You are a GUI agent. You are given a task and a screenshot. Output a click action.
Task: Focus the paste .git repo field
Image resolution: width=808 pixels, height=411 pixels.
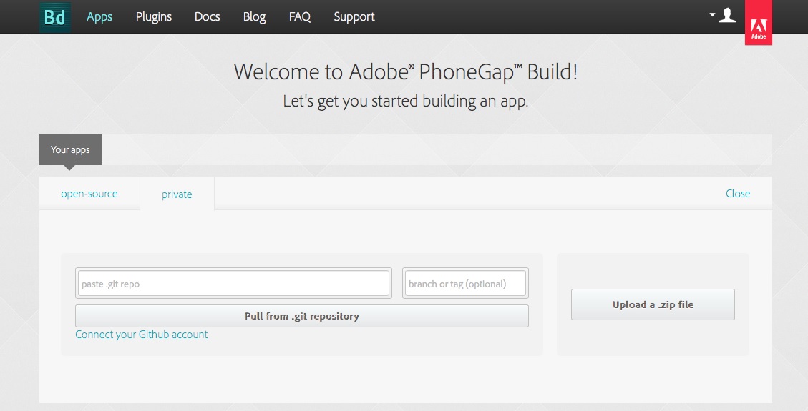[x=233, y=284]
